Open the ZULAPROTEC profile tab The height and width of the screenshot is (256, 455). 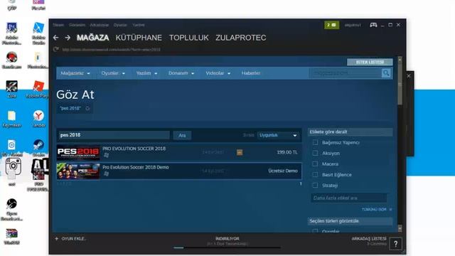pyautogui.click(x=241, y=38)
